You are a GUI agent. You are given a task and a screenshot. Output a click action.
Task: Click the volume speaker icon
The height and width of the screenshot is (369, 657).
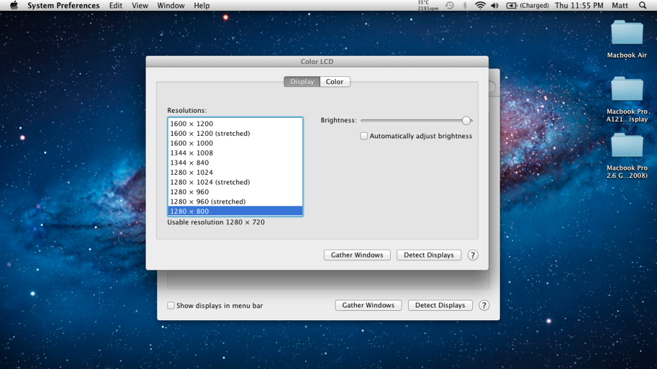[x=495, y=5]
